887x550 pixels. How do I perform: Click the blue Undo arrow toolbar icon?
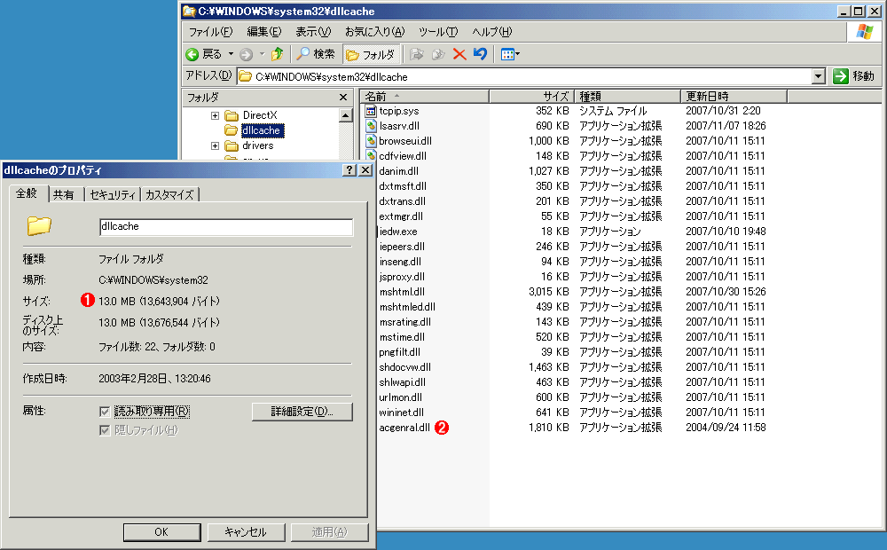coord(480,54)
